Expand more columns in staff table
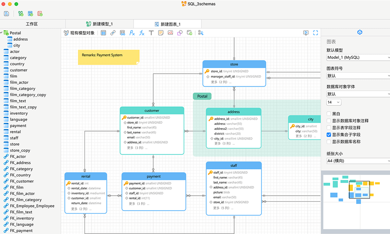This screenshot has width=390, height=234. (223, 208)
